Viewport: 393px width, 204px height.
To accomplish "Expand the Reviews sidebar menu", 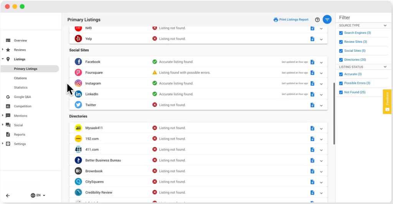I will [x=3, y=50].
